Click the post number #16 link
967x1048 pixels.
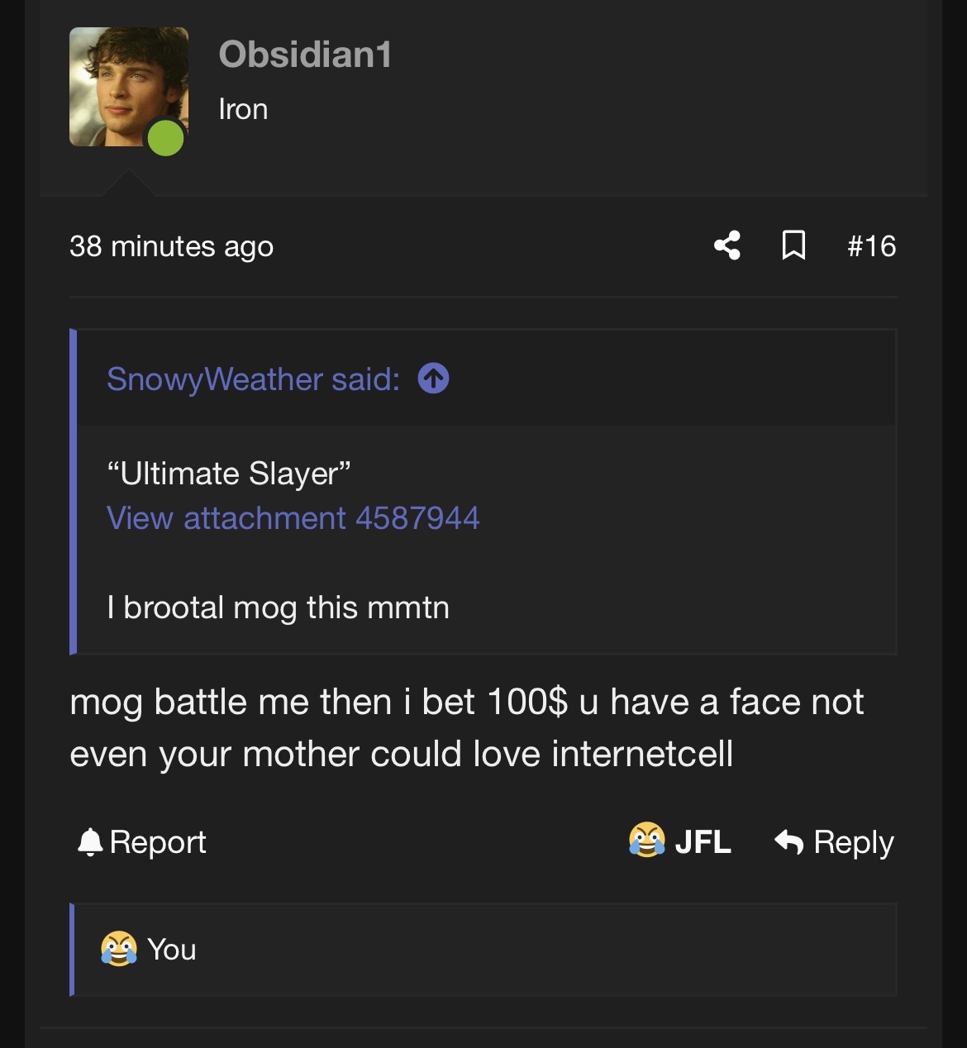coord(871,245)
